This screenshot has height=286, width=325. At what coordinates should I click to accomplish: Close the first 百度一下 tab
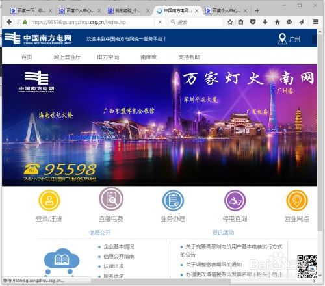point(50,11)
